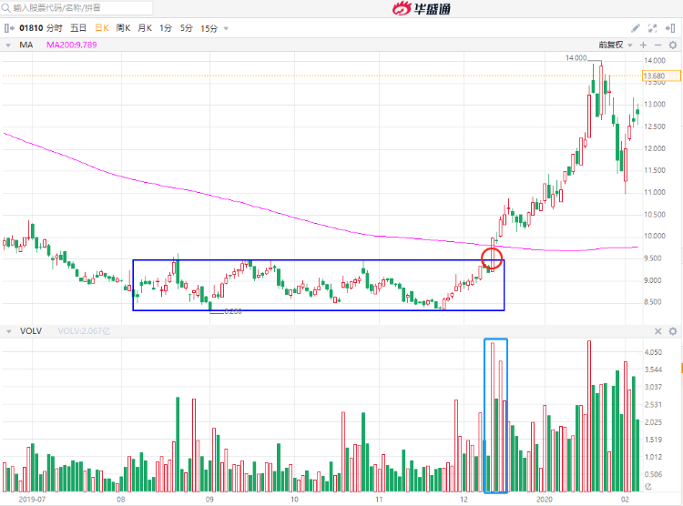Click the 13.680 current price tag
Viewport: 683px width, 506px height.
[x=662, y=76]
